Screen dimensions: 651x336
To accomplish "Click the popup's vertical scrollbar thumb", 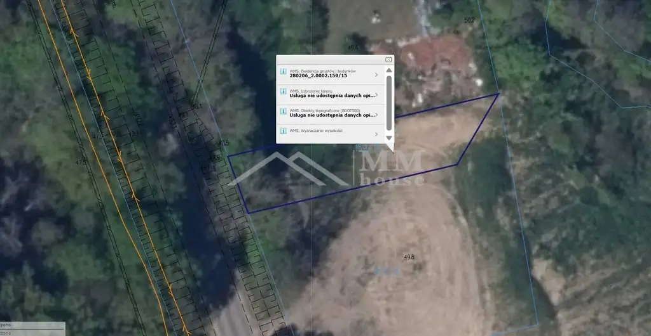I will click(388, 101).
